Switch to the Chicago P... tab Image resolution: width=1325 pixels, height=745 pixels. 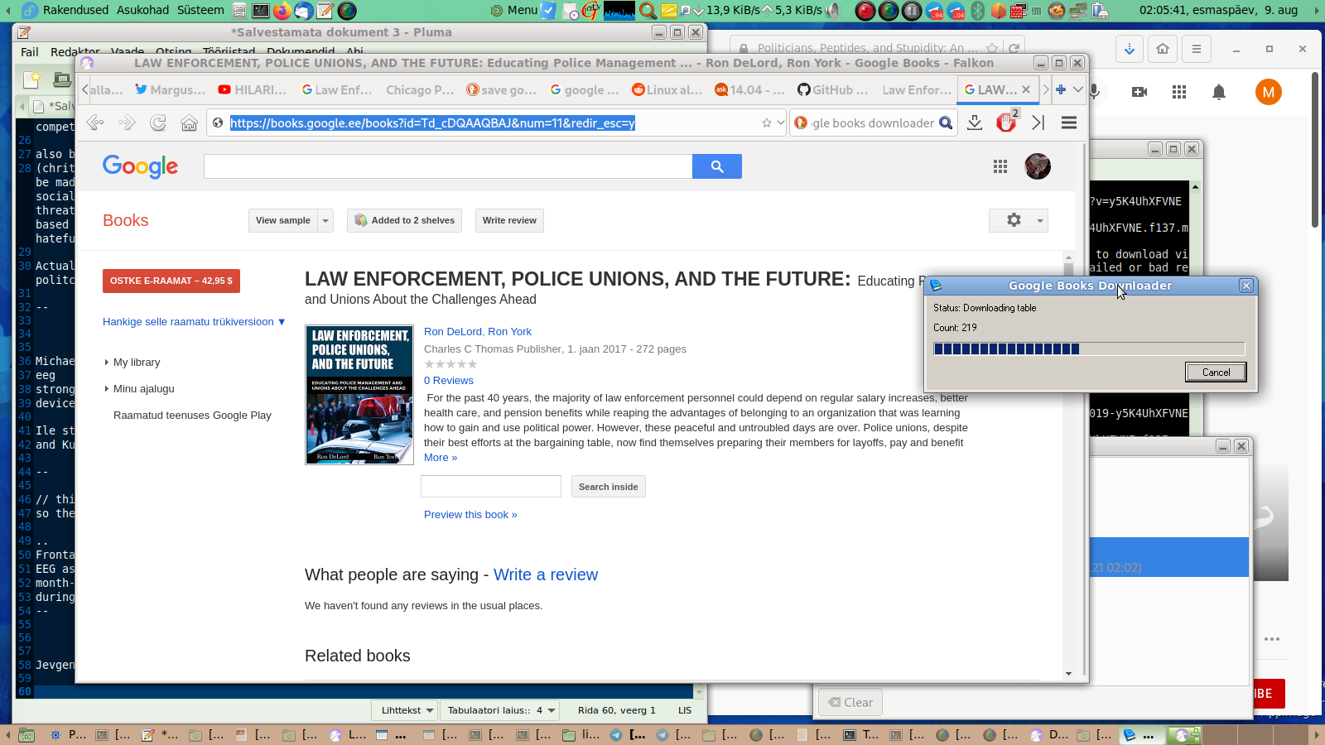tap(420, 89)
